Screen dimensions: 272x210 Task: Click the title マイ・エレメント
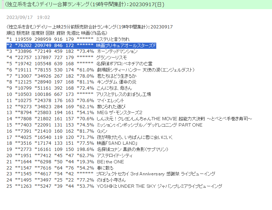[x=111, y=101]
